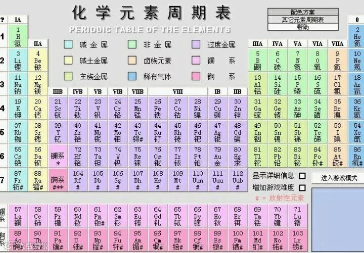Click the blue information display panel
Viewport: 364px width, 253px height.
pyautogui.click(x=338, y=220)
